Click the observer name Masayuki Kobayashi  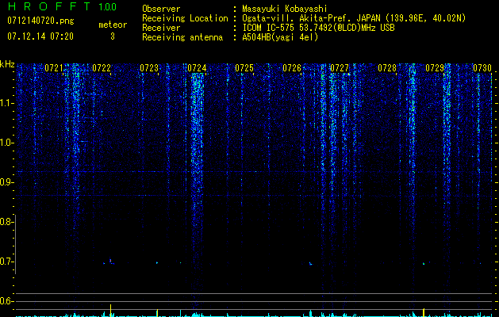tap(285, 9)
